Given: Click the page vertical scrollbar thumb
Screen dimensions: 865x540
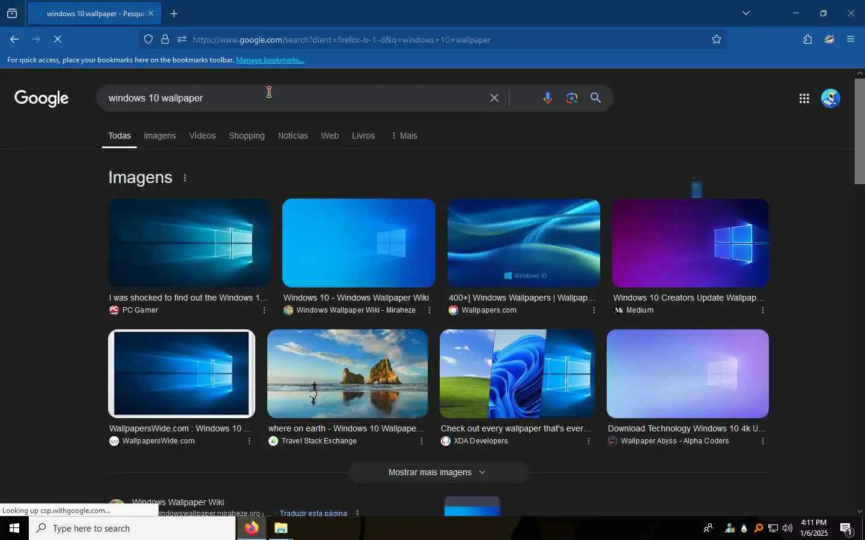Looking at the screenshot, I should tap(860, 131).
